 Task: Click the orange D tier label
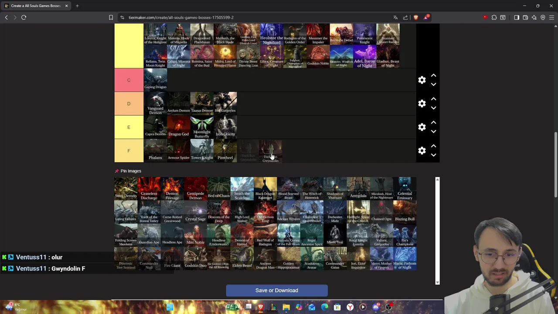point(129,103)
